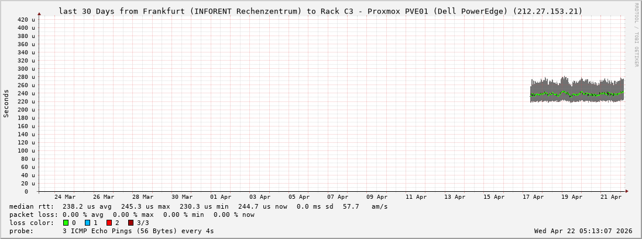Click the bright red loss swatch for 2

(x=109, y=223)
